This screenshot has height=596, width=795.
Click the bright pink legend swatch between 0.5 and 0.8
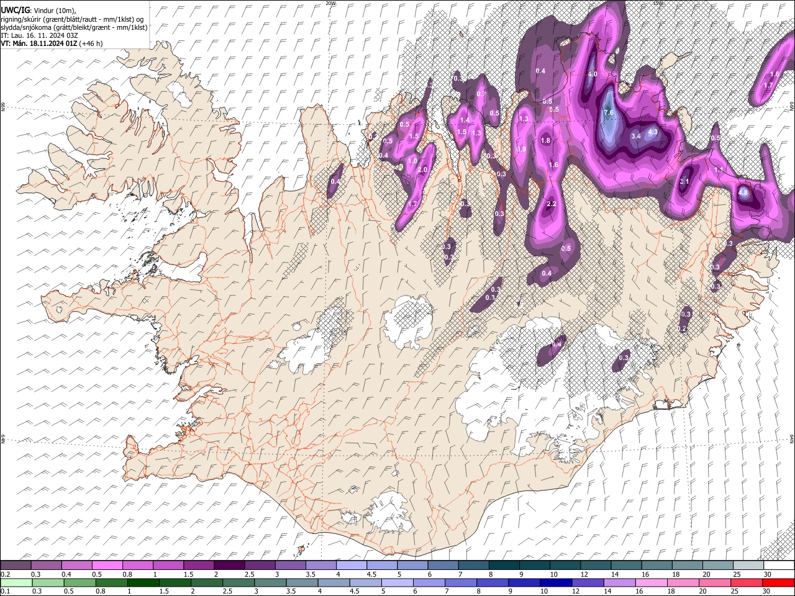pyautogui.click(x=107, y=565)
